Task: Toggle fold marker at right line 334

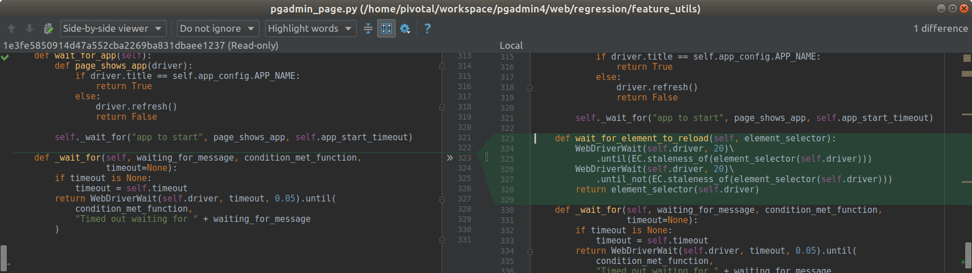Action: (530, 251)
